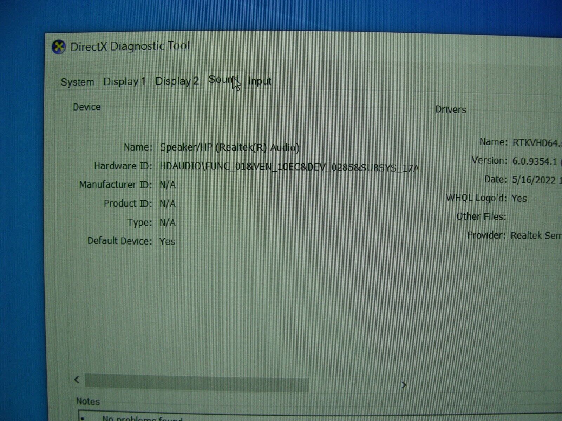The width and height of the screenshot is (562, 421).
Task: Click the driver date 5/16/2022 value
Action: tap(536, 180)
